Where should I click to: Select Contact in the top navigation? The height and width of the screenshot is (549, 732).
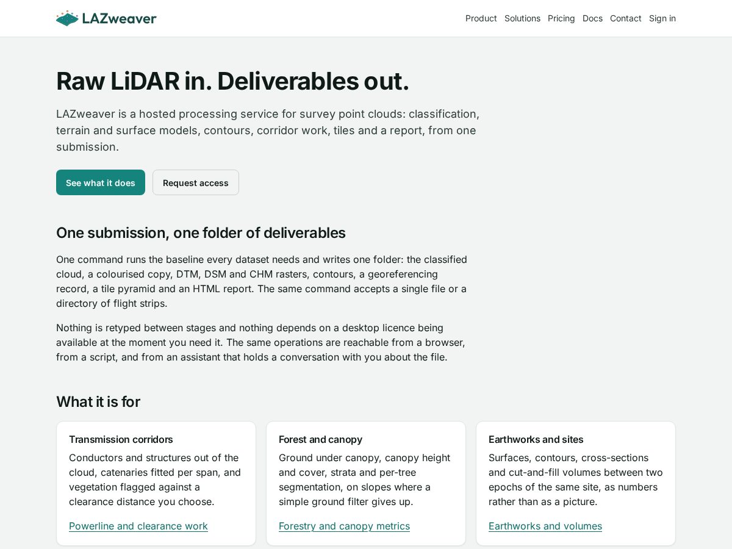(x=625, y=18)
